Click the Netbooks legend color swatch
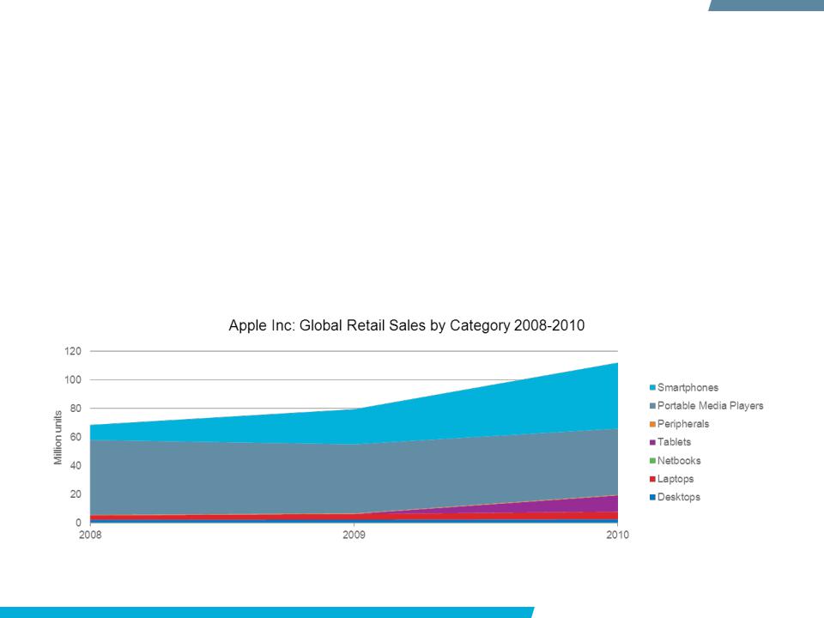The height and width of the screenshot is (618, 824). click(x=652, y=461)
